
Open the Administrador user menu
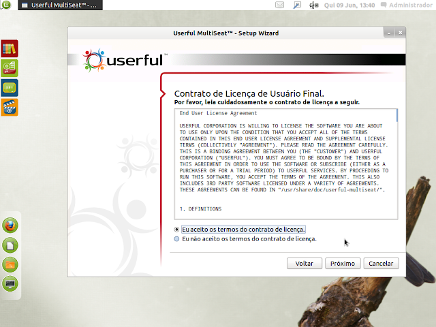(x=406, y=5)
